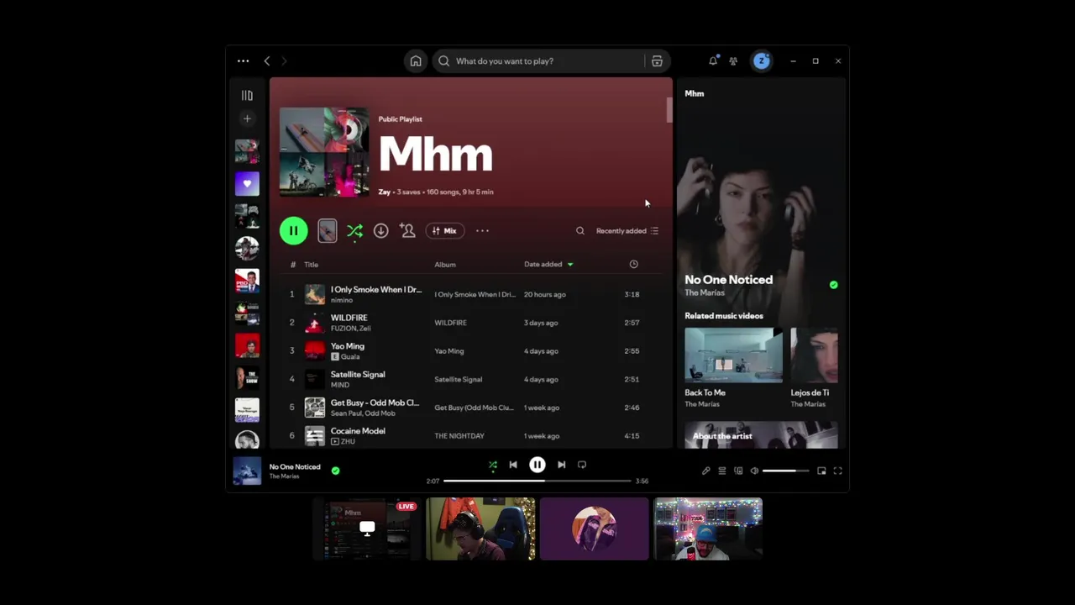Open artist MIND under Satellite Signal
Image resolution: width=1075 pixels, height=605 pixels.
(x=340, y=385)
